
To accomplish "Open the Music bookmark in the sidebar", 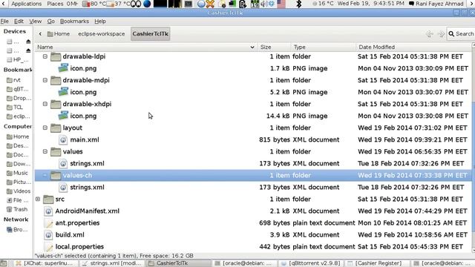I will pos(18,173).
